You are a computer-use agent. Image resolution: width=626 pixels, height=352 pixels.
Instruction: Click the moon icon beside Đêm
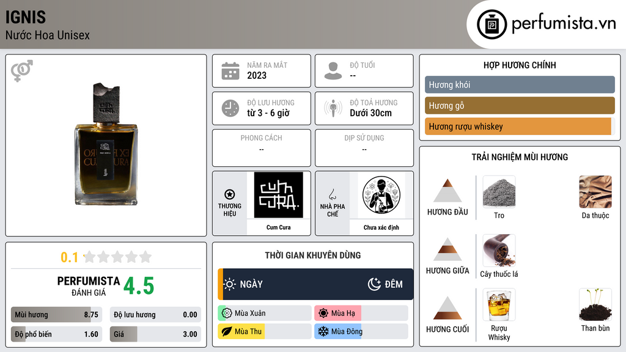[374, 284]
